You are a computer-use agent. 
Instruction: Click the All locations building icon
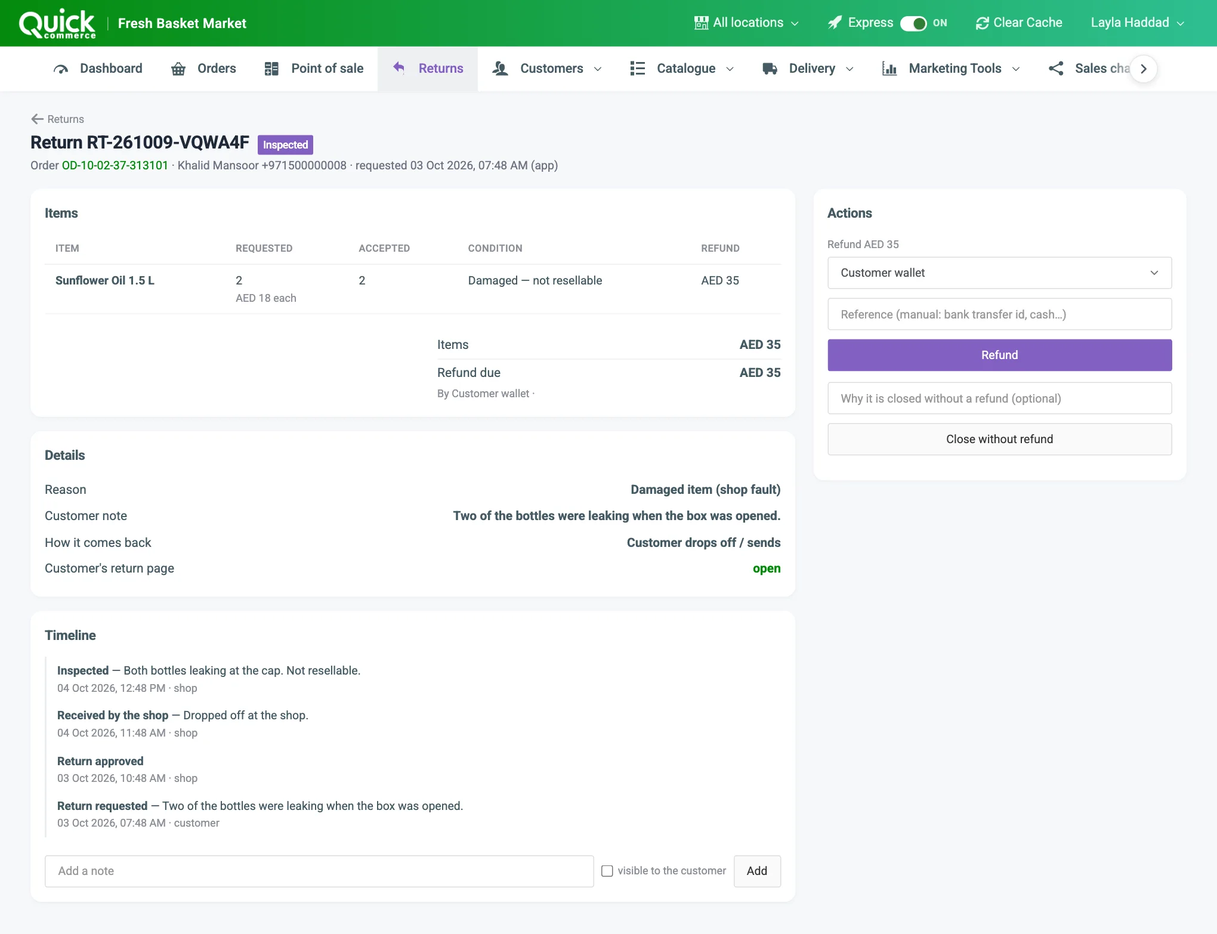pyautogui.click(x=701, y=23)
